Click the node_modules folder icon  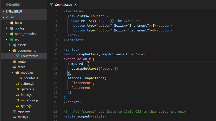coord(12,34)
